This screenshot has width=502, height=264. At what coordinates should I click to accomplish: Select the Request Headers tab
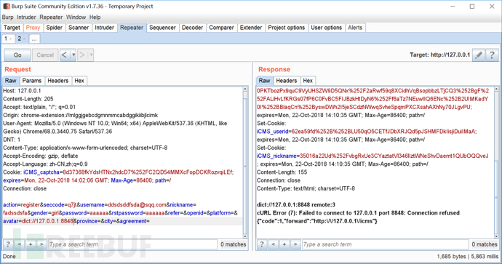[x=58, y=81]
